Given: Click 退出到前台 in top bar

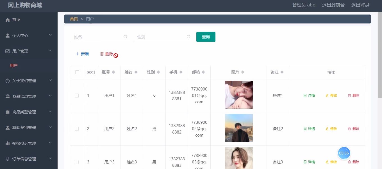Looking at the screenshot, I should 333,5.
